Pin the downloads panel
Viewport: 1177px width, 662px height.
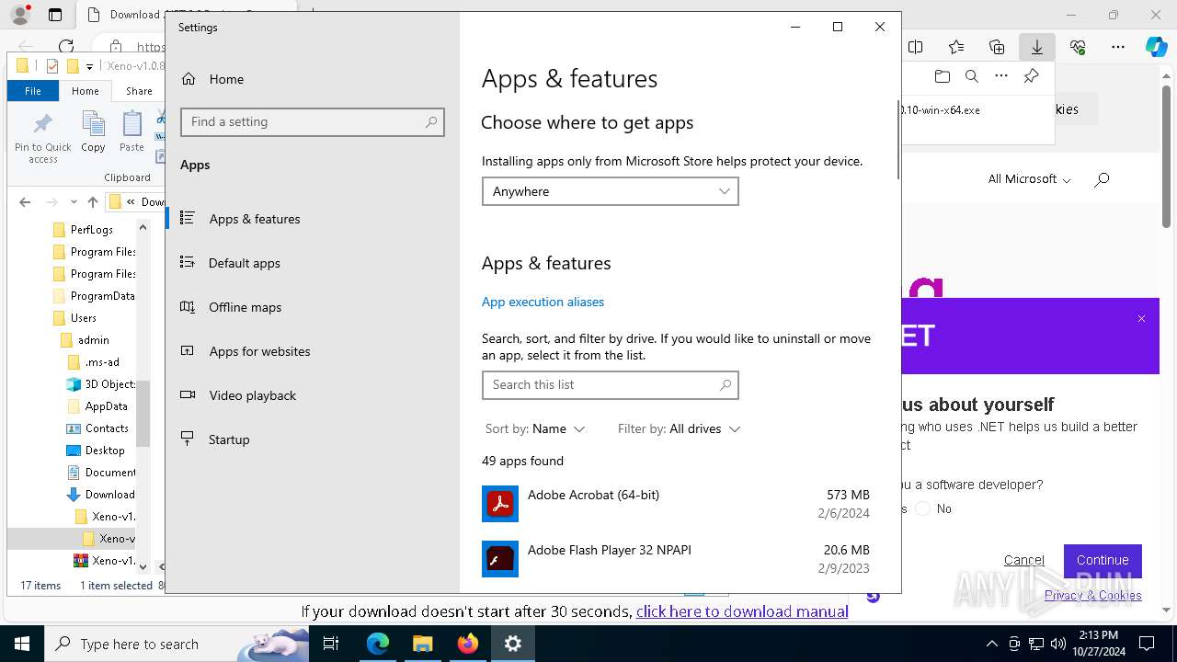click(x=1031, y=76)
